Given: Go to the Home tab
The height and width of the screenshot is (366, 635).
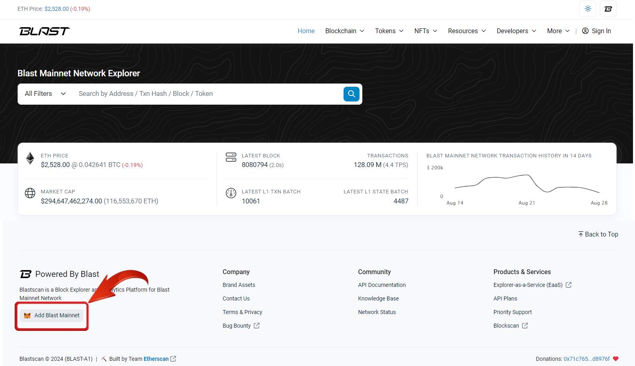Looking at the screenshot, I should click(x=306, y=31).
